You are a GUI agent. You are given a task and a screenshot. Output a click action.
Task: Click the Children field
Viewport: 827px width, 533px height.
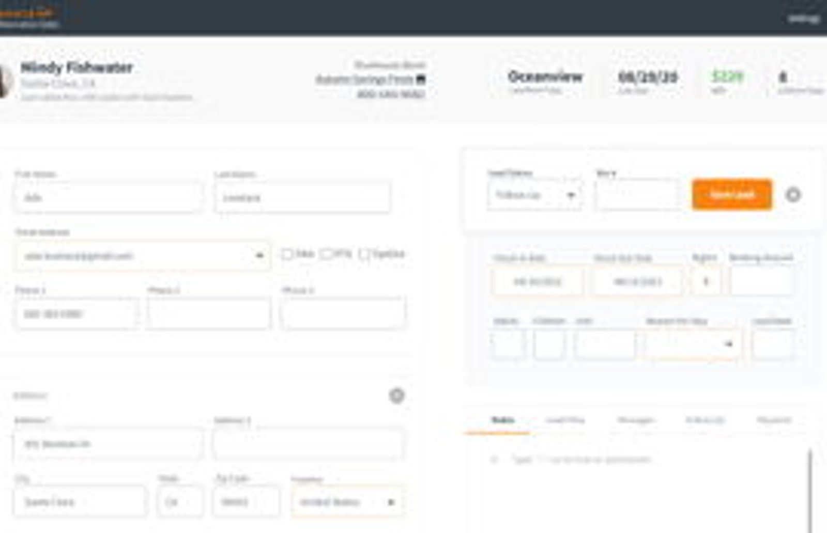coord(549,344)
